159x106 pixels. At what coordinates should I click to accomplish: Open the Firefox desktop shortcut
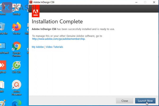click(x=16, y=26)
